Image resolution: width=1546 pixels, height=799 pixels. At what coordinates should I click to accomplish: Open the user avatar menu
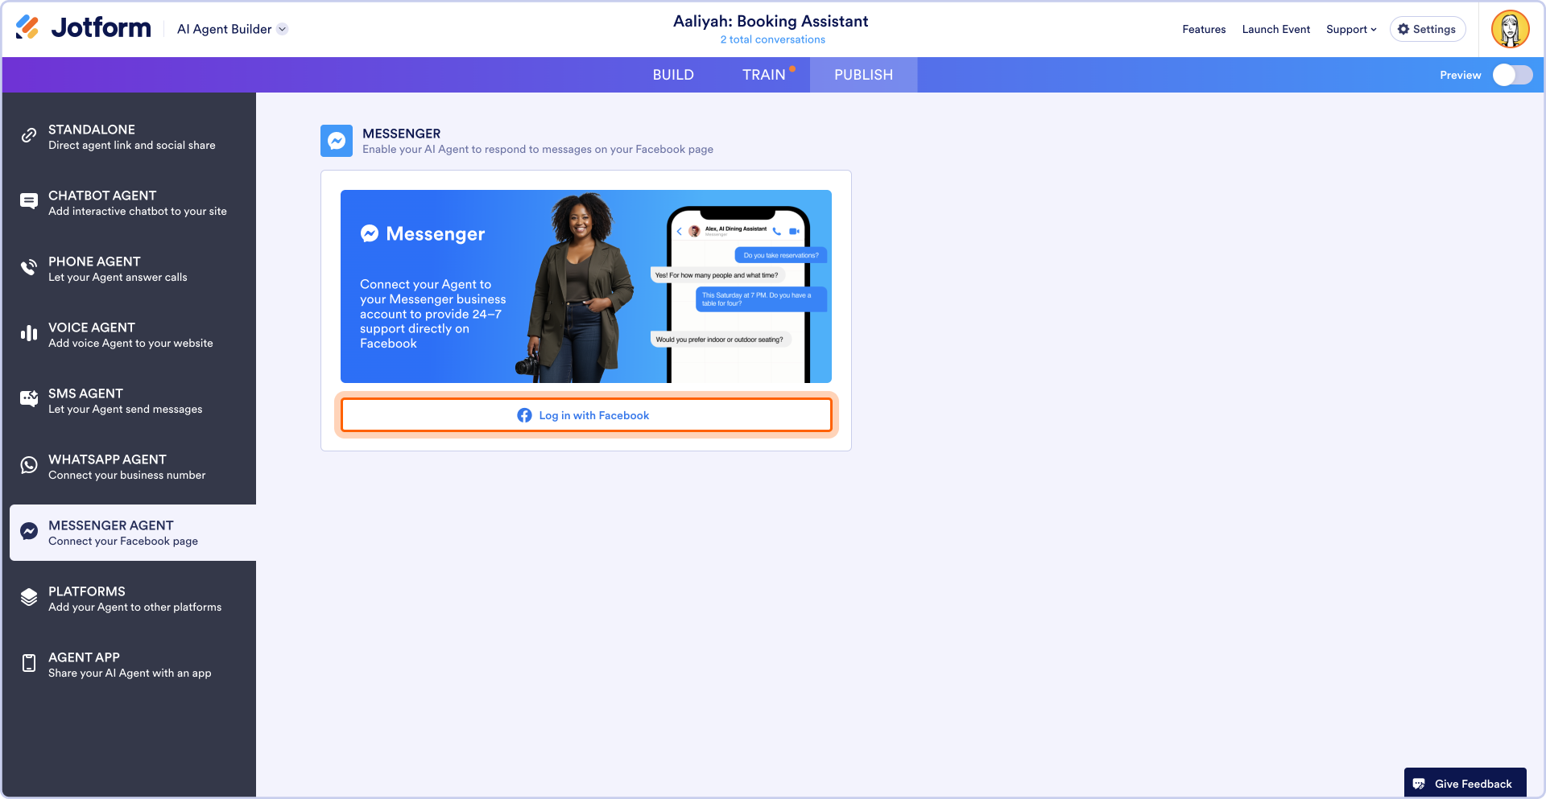coord(1511,29)
